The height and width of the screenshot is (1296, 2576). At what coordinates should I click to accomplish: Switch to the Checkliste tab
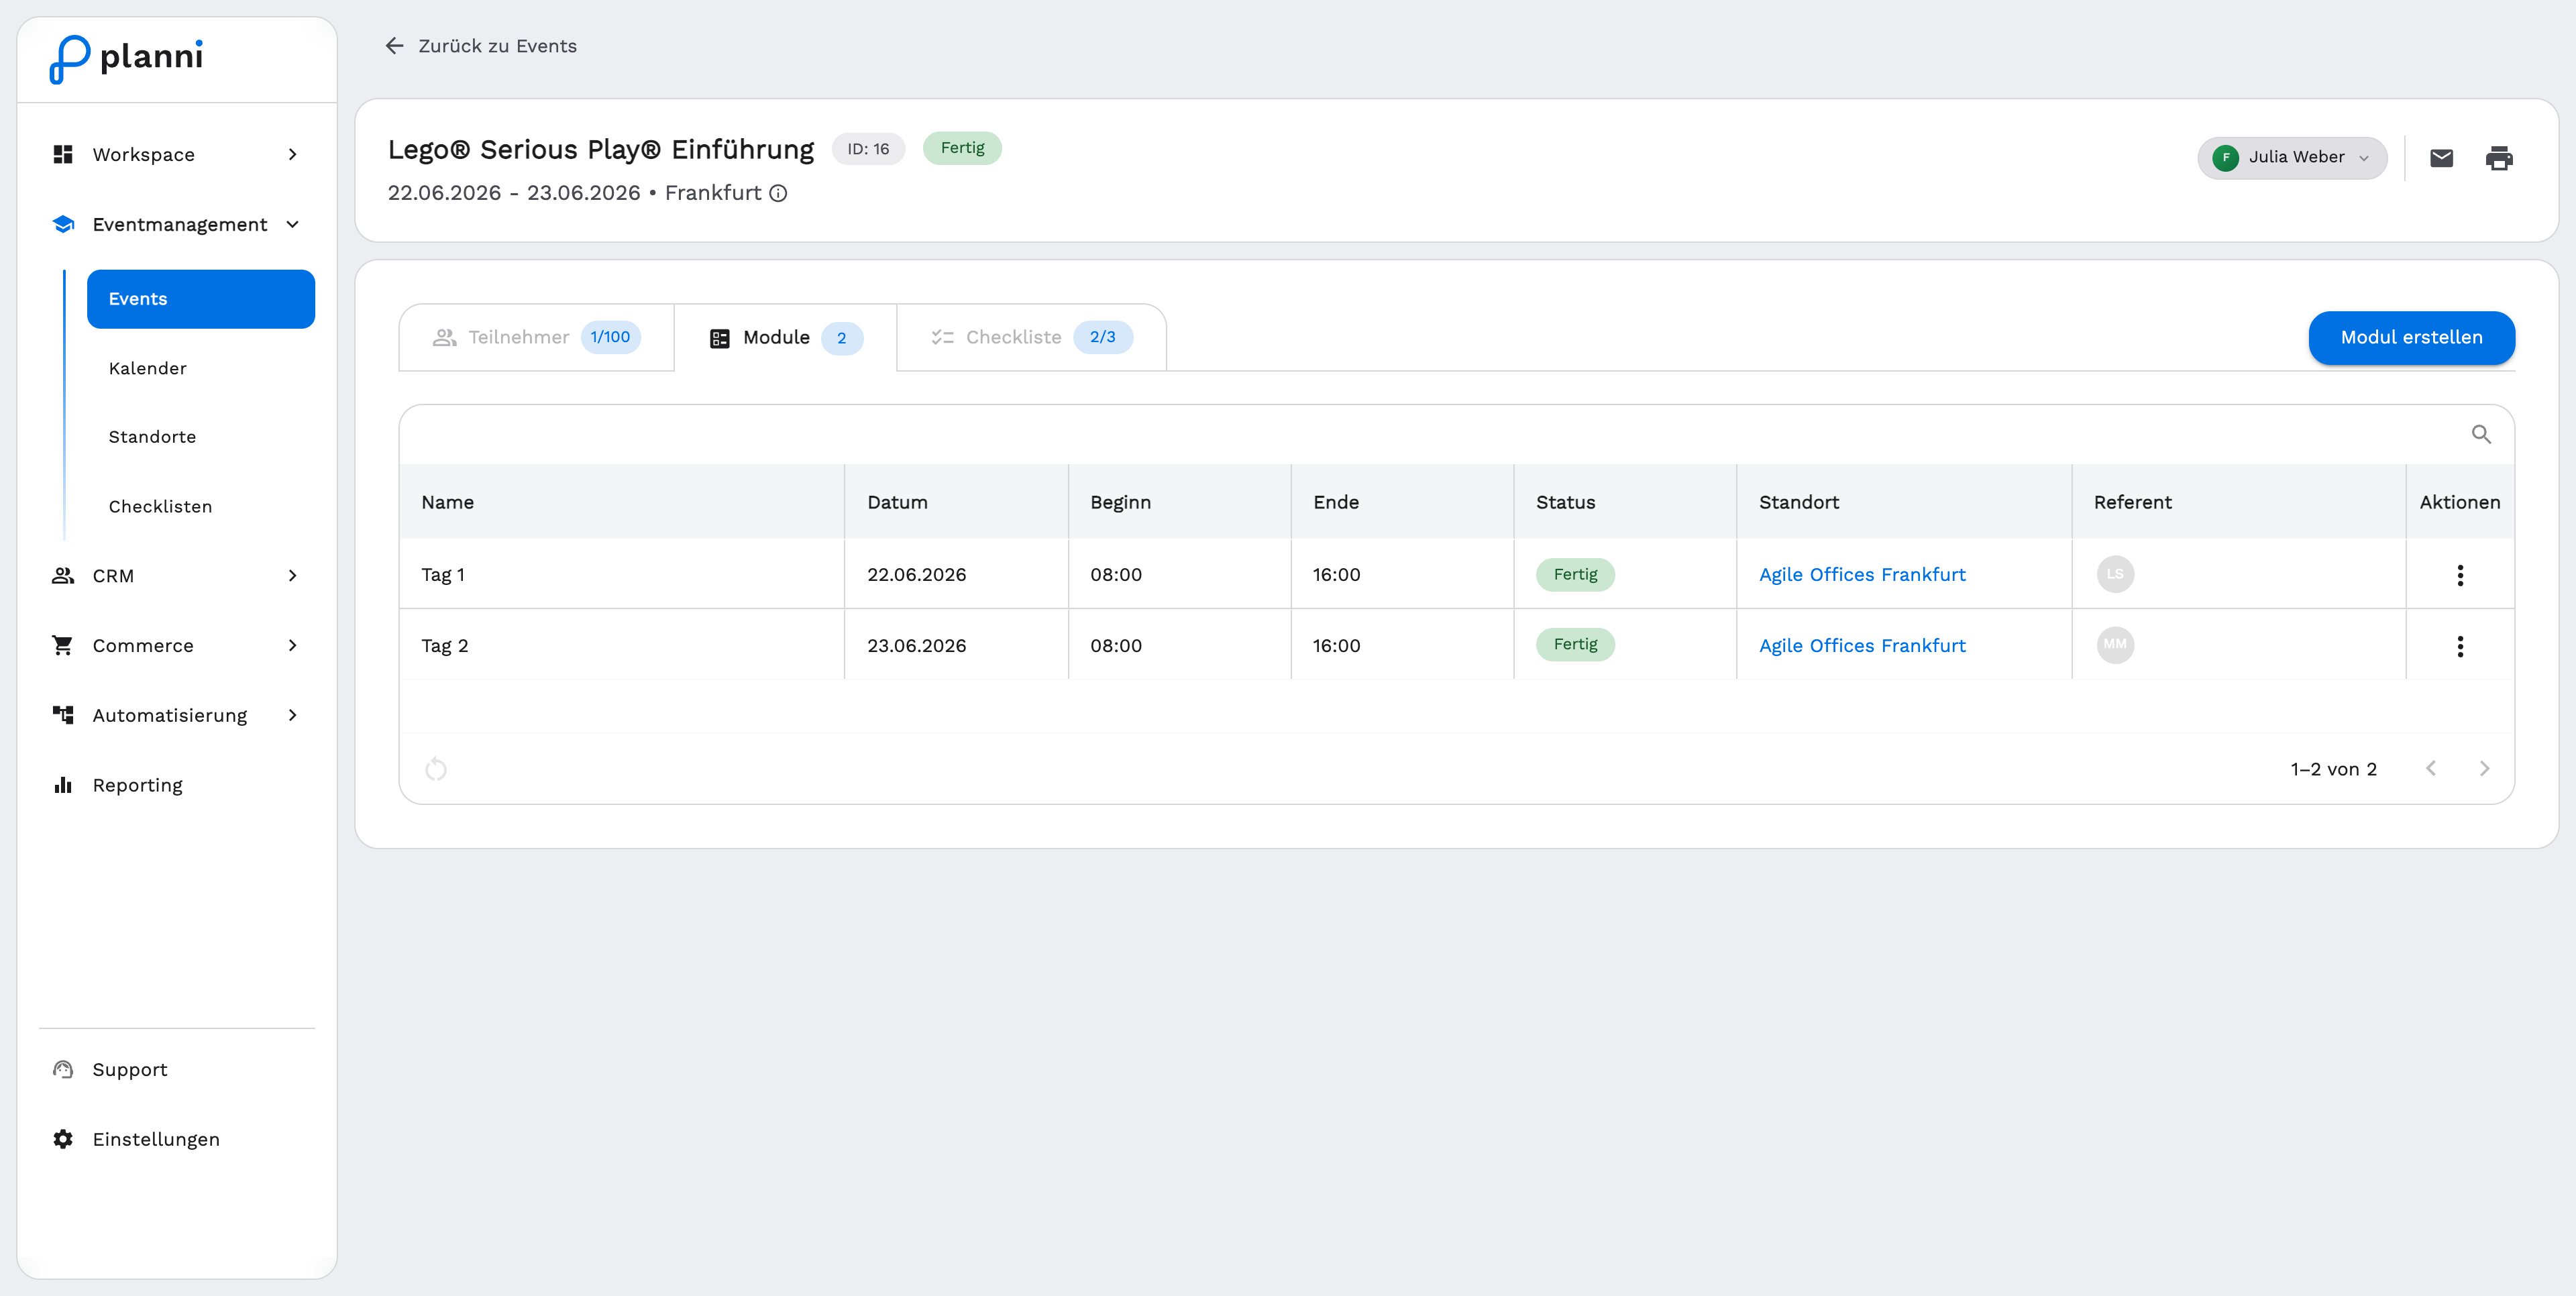tap(1031, 338)
